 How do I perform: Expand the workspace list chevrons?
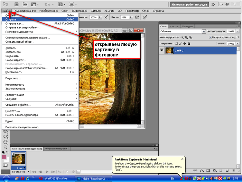(x=213, y=5)
